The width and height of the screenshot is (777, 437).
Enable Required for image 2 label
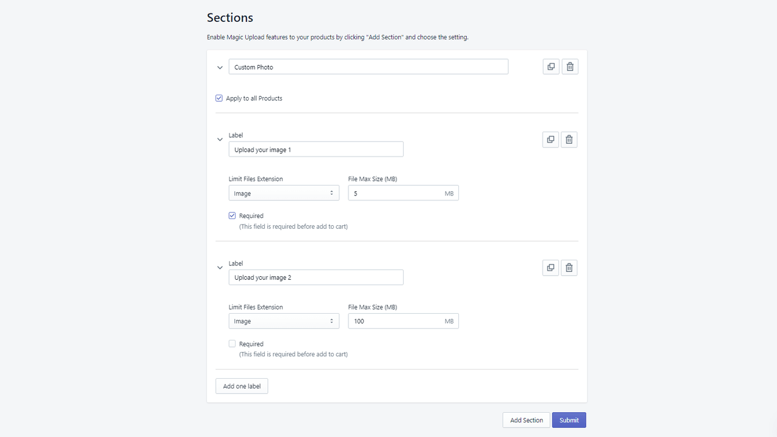pyautogui.click(x=232, y=344)
